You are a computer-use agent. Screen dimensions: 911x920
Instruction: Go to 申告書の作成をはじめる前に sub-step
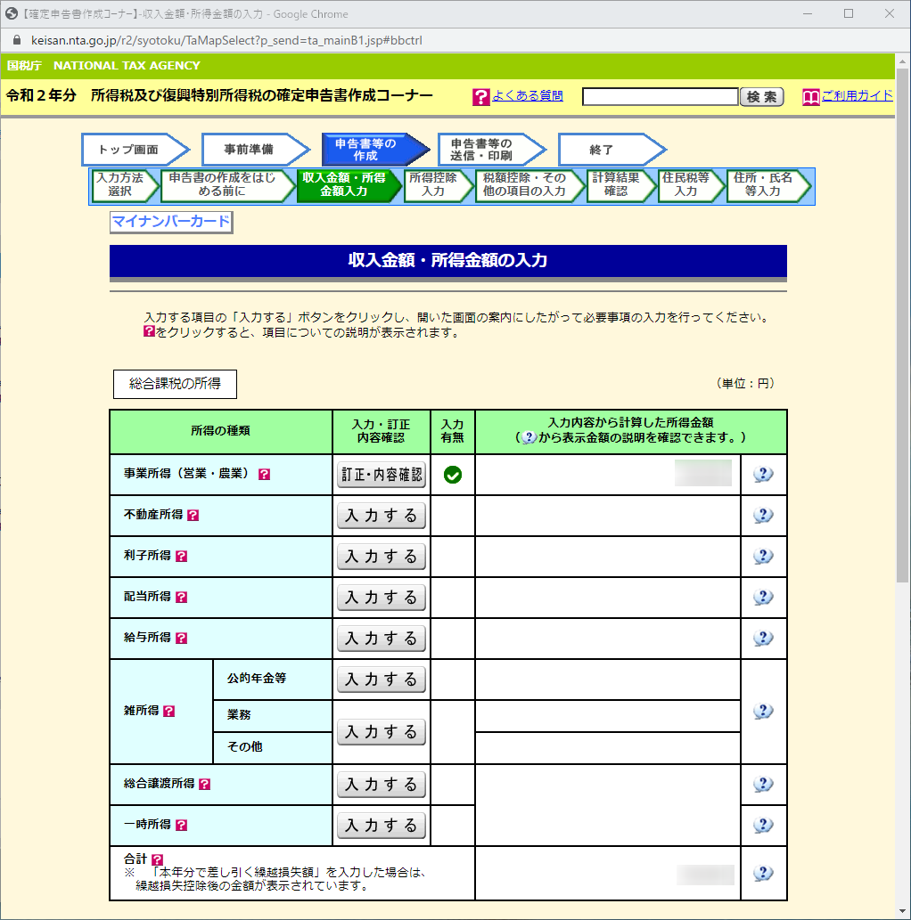pyautogui.click(x=228, y=185)
